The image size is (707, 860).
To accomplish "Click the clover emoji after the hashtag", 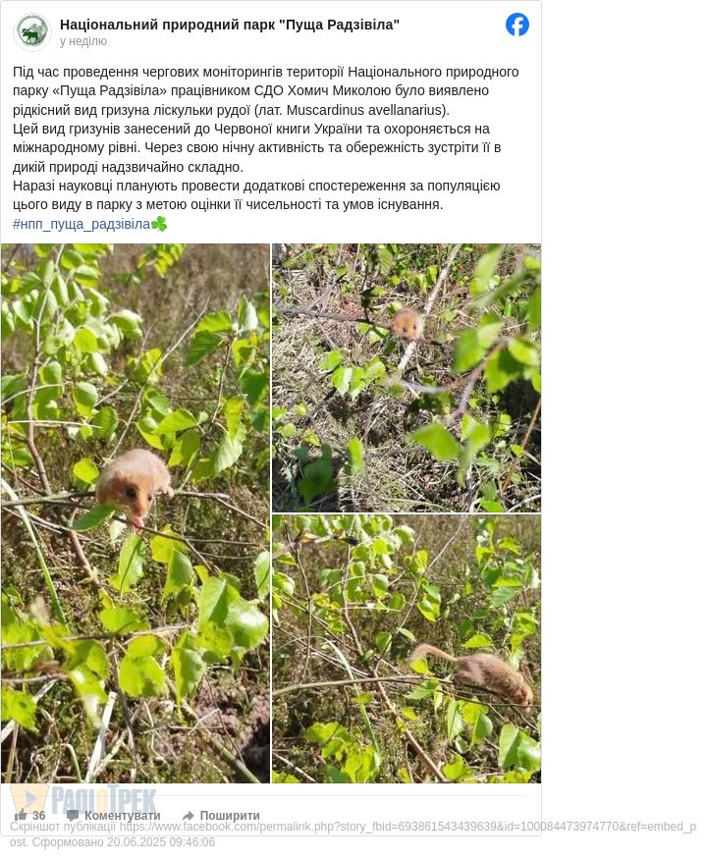I will (159, 224).
